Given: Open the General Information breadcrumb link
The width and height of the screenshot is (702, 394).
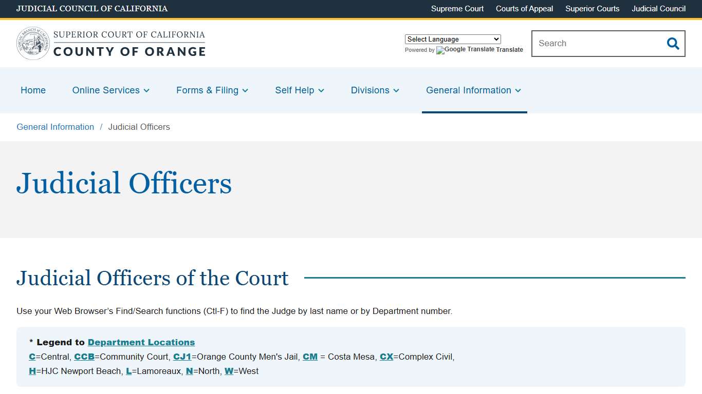Looking at the screenshot, I should click(55, 127).
